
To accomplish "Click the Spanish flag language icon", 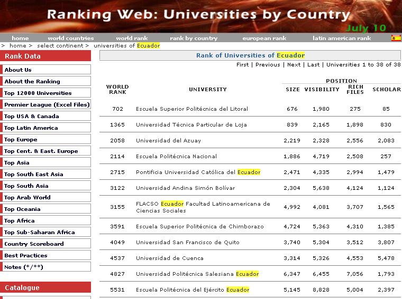I will pos(396,38).
